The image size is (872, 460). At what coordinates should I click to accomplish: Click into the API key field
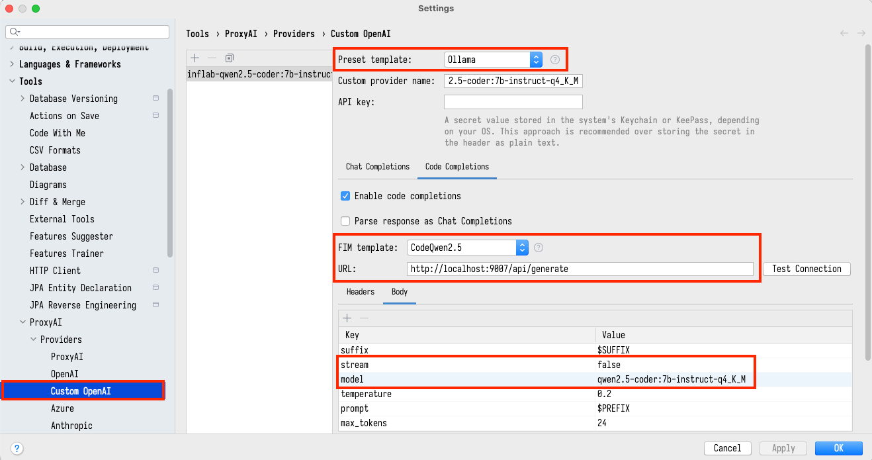[x=513, y=102]
